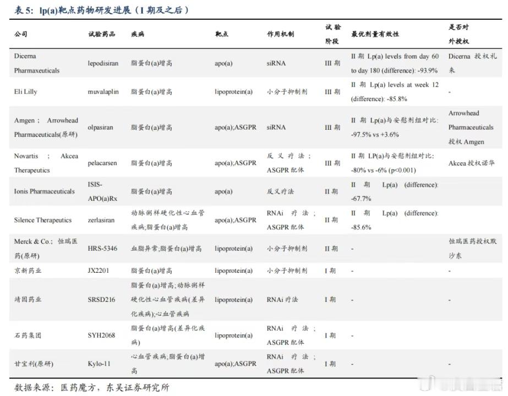Viewport: 508px width, 396px height.
Task: Click the 'lipoprotein(a)' target in JX2201 row
Action: [233, 271]
